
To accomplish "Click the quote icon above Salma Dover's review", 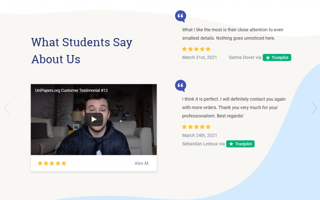I will click(181, 16).
